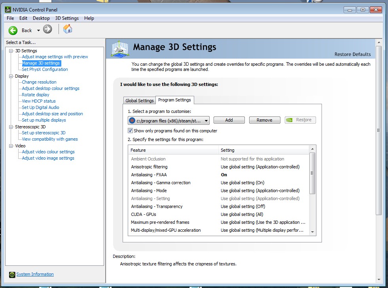
Task: Open the Back history dropdown arrow
Action: (x=38, y=31)
